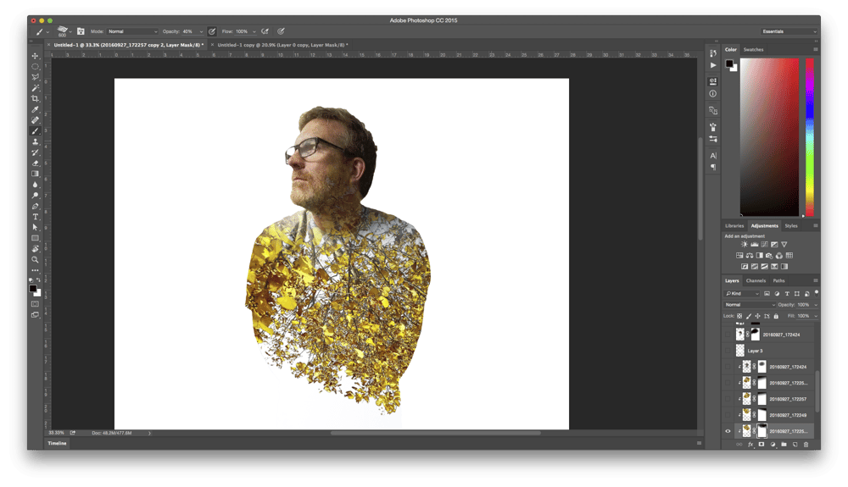This screenshot has width=848, height=487.
Task: Toggle pressure for opacity button
Action: tap(212, 31)
